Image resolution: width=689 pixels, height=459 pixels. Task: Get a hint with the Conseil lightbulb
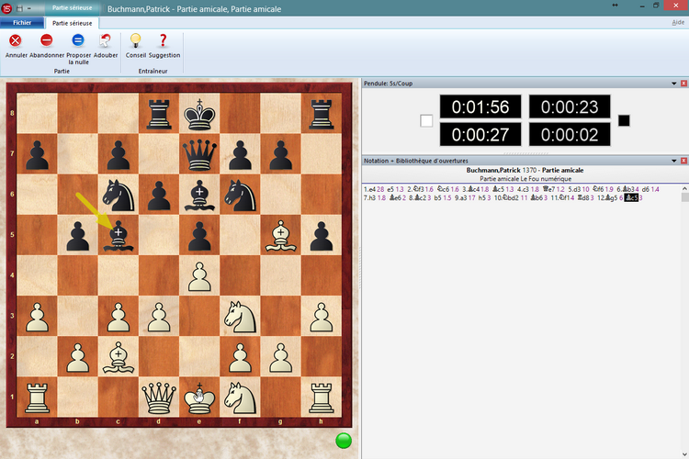[x=136, y=40]
